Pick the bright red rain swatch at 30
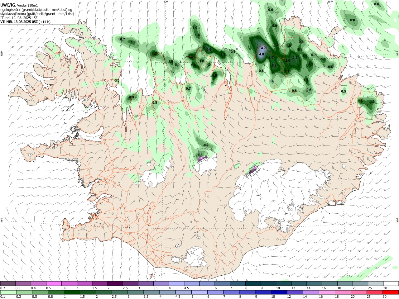Viewport: 399px width, 299px height. point(391,292)
